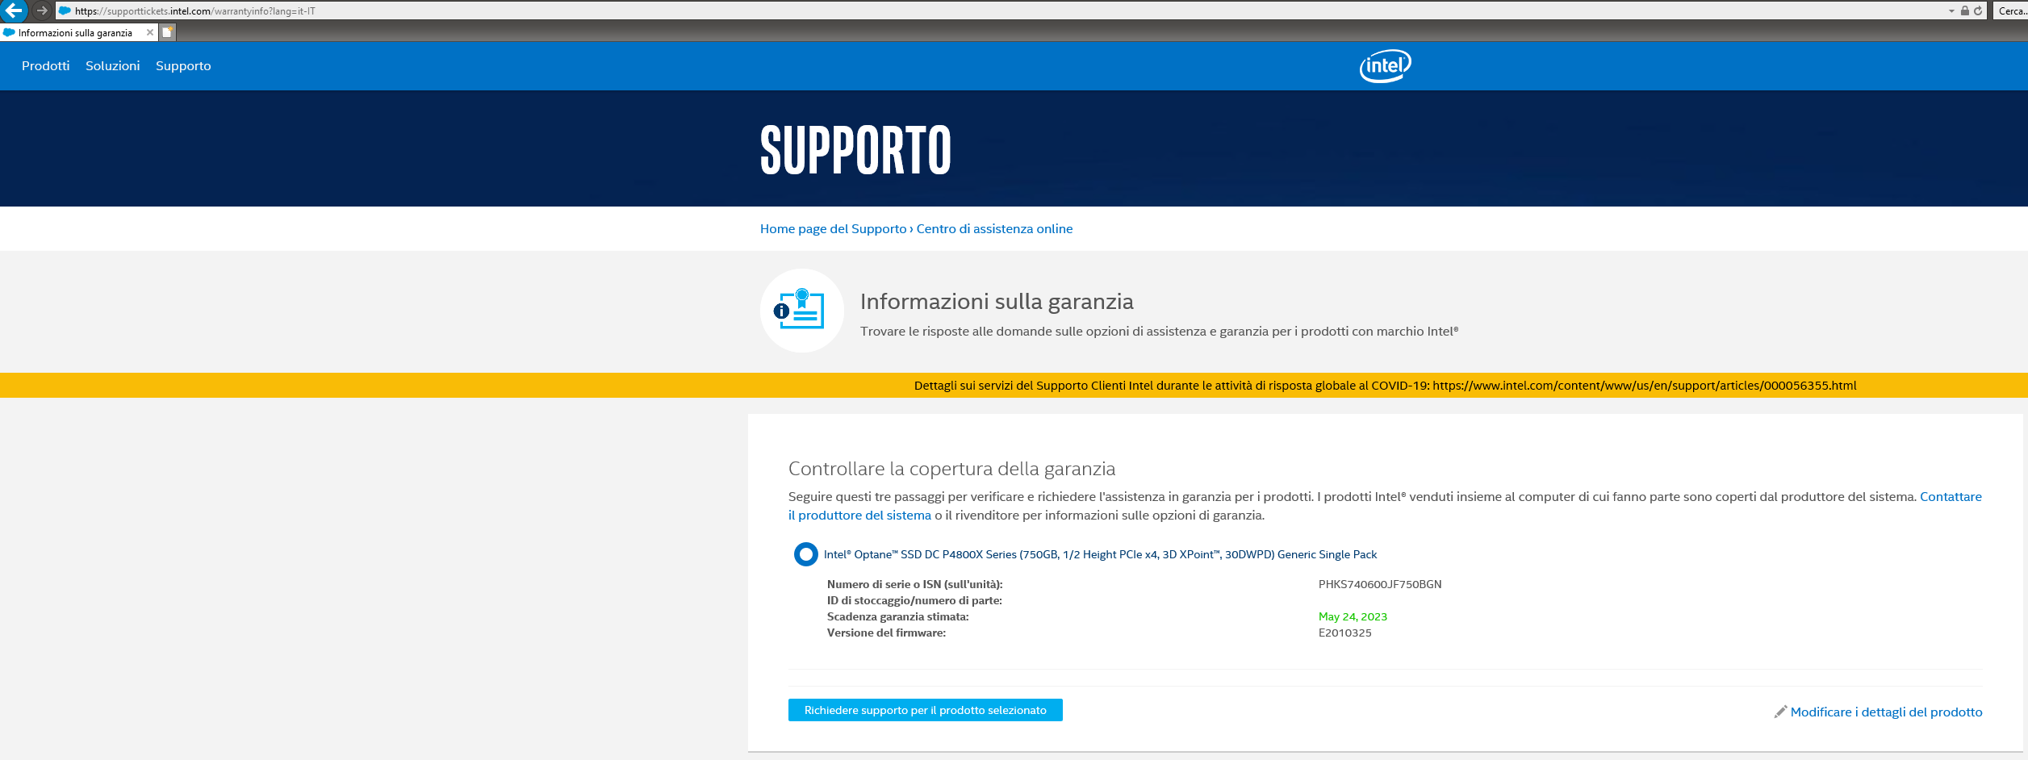Click serial number PHKS740600JF750BGN
This screenshot has width=2028, height=760.
[x=1380, y=584]
